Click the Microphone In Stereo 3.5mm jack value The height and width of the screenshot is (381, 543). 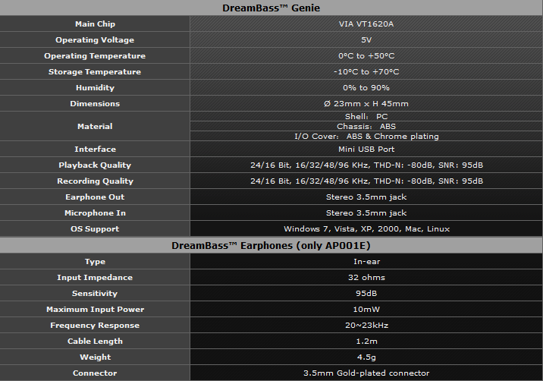click(366, 213)
